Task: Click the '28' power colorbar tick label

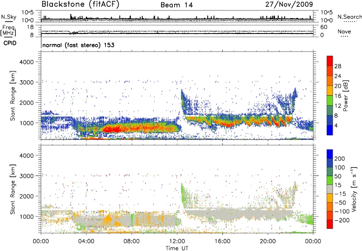Action: (x=338, y=66)
